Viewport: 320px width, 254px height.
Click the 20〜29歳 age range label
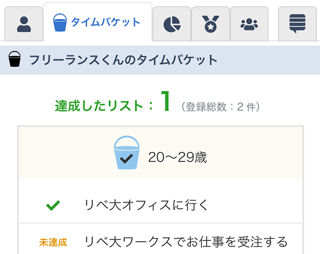(x=177, y=157)
